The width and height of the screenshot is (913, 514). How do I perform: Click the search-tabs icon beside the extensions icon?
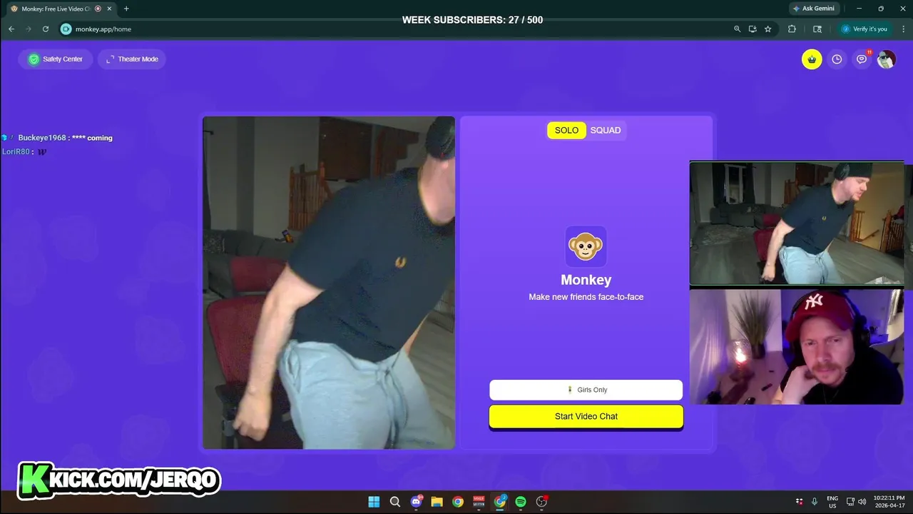817,29
